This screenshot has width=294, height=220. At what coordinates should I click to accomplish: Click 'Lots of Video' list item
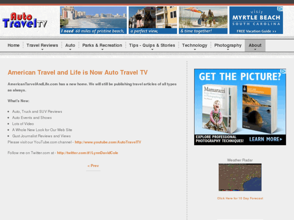pyautogui.click(x=23, y=124)
